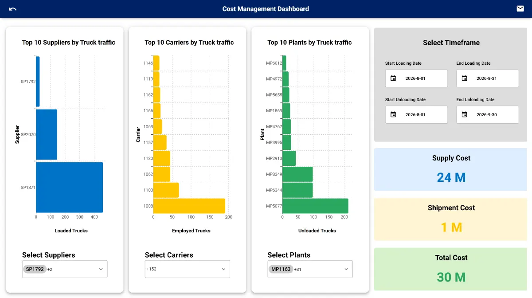Click the plant MP2913 bar
The image size is (532, 298).
coord(289,158)
